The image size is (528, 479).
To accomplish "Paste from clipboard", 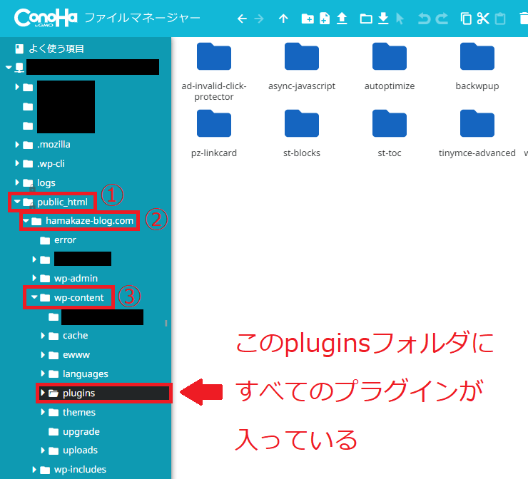I will coord(500,19).
